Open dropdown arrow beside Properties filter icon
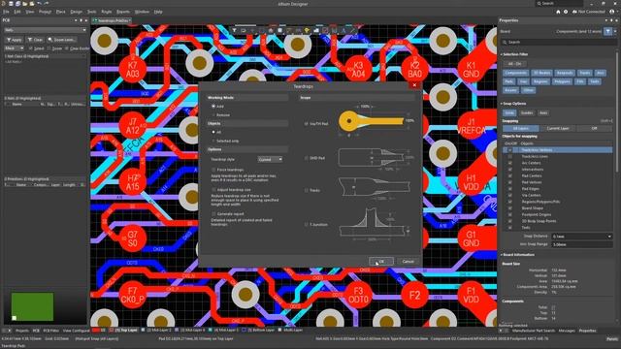The image size is (621, 349). tap(615, 31)
